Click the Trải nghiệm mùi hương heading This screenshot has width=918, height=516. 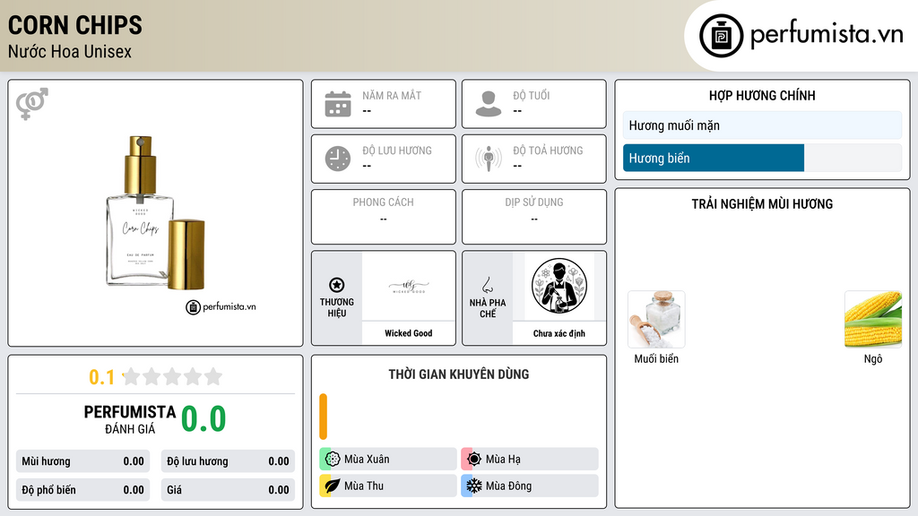(762, 204)
